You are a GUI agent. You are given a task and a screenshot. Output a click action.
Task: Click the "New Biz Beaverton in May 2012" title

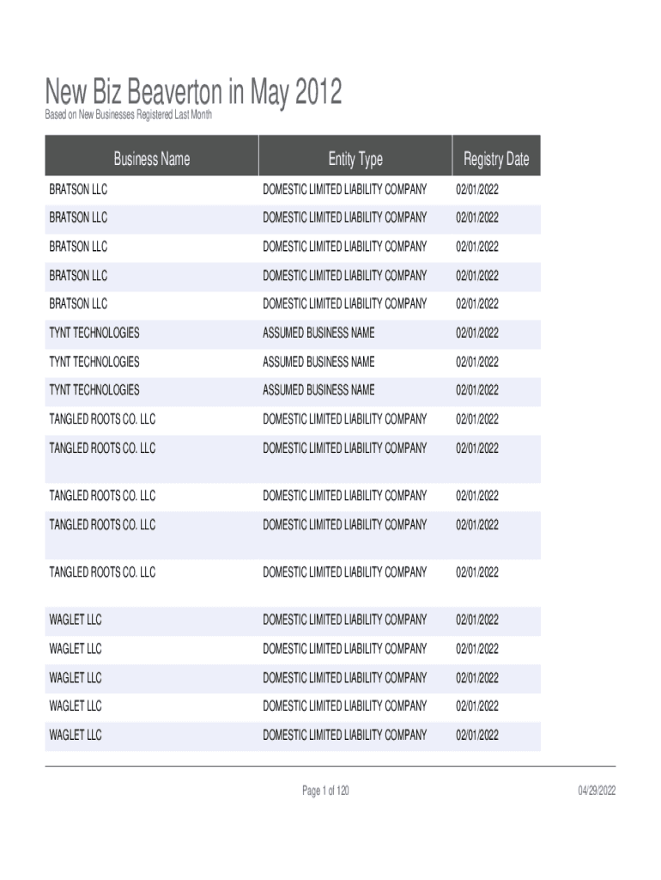pyautogui.click(x=193, y=92)
